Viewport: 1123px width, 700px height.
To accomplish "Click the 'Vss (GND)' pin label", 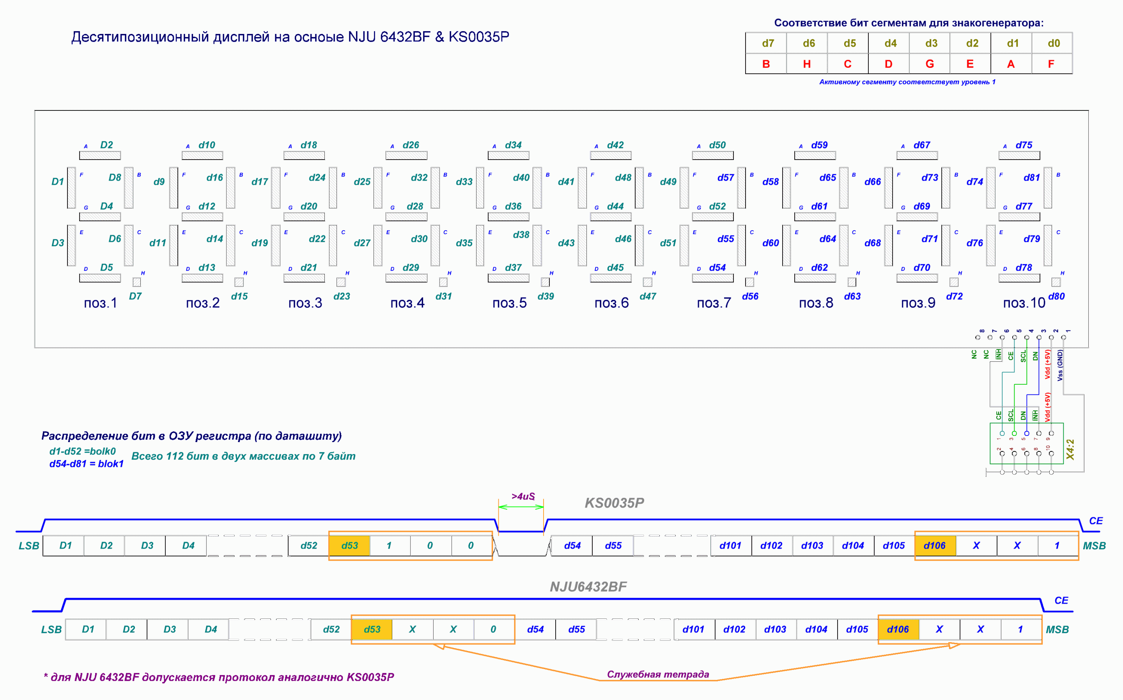I will 1060,365.
